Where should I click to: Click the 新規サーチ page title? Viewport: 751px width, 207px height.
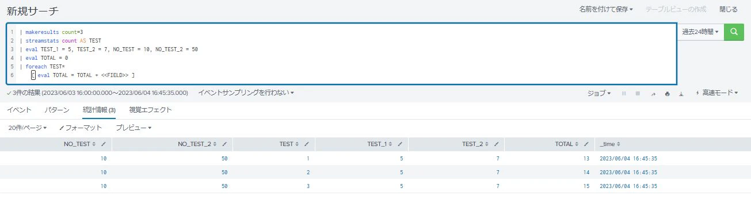[33, 11]
